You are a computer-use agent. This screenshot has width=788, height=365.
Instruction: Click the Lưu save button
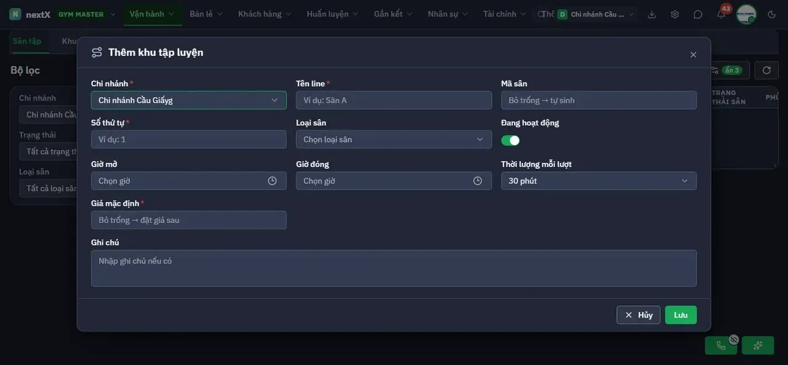(x=681, y=315)
